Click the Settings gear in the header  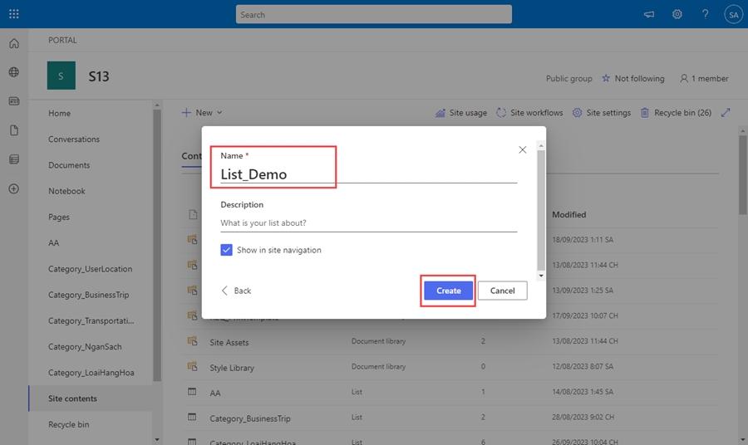(677, 14)
